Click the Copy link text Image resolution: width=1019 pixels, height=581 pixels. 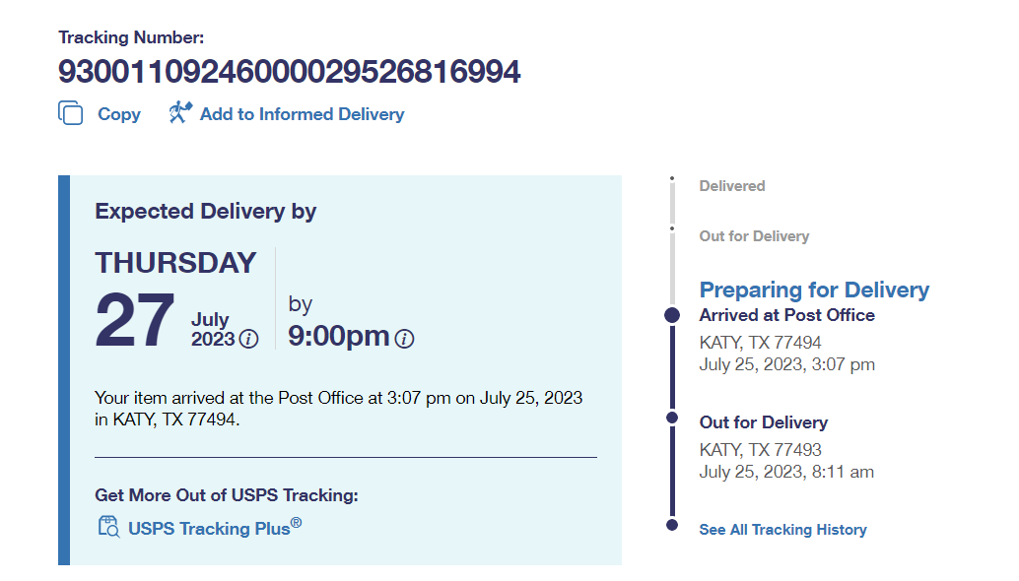(119, 114)
